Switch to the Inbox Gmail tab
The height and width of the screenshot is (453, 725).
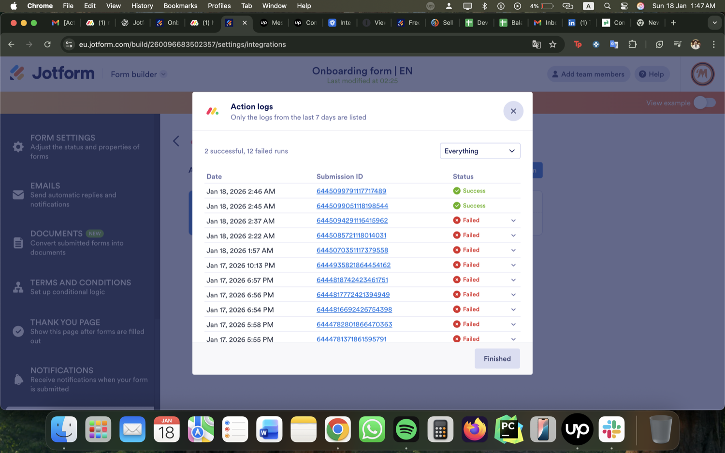pos(545,23)
